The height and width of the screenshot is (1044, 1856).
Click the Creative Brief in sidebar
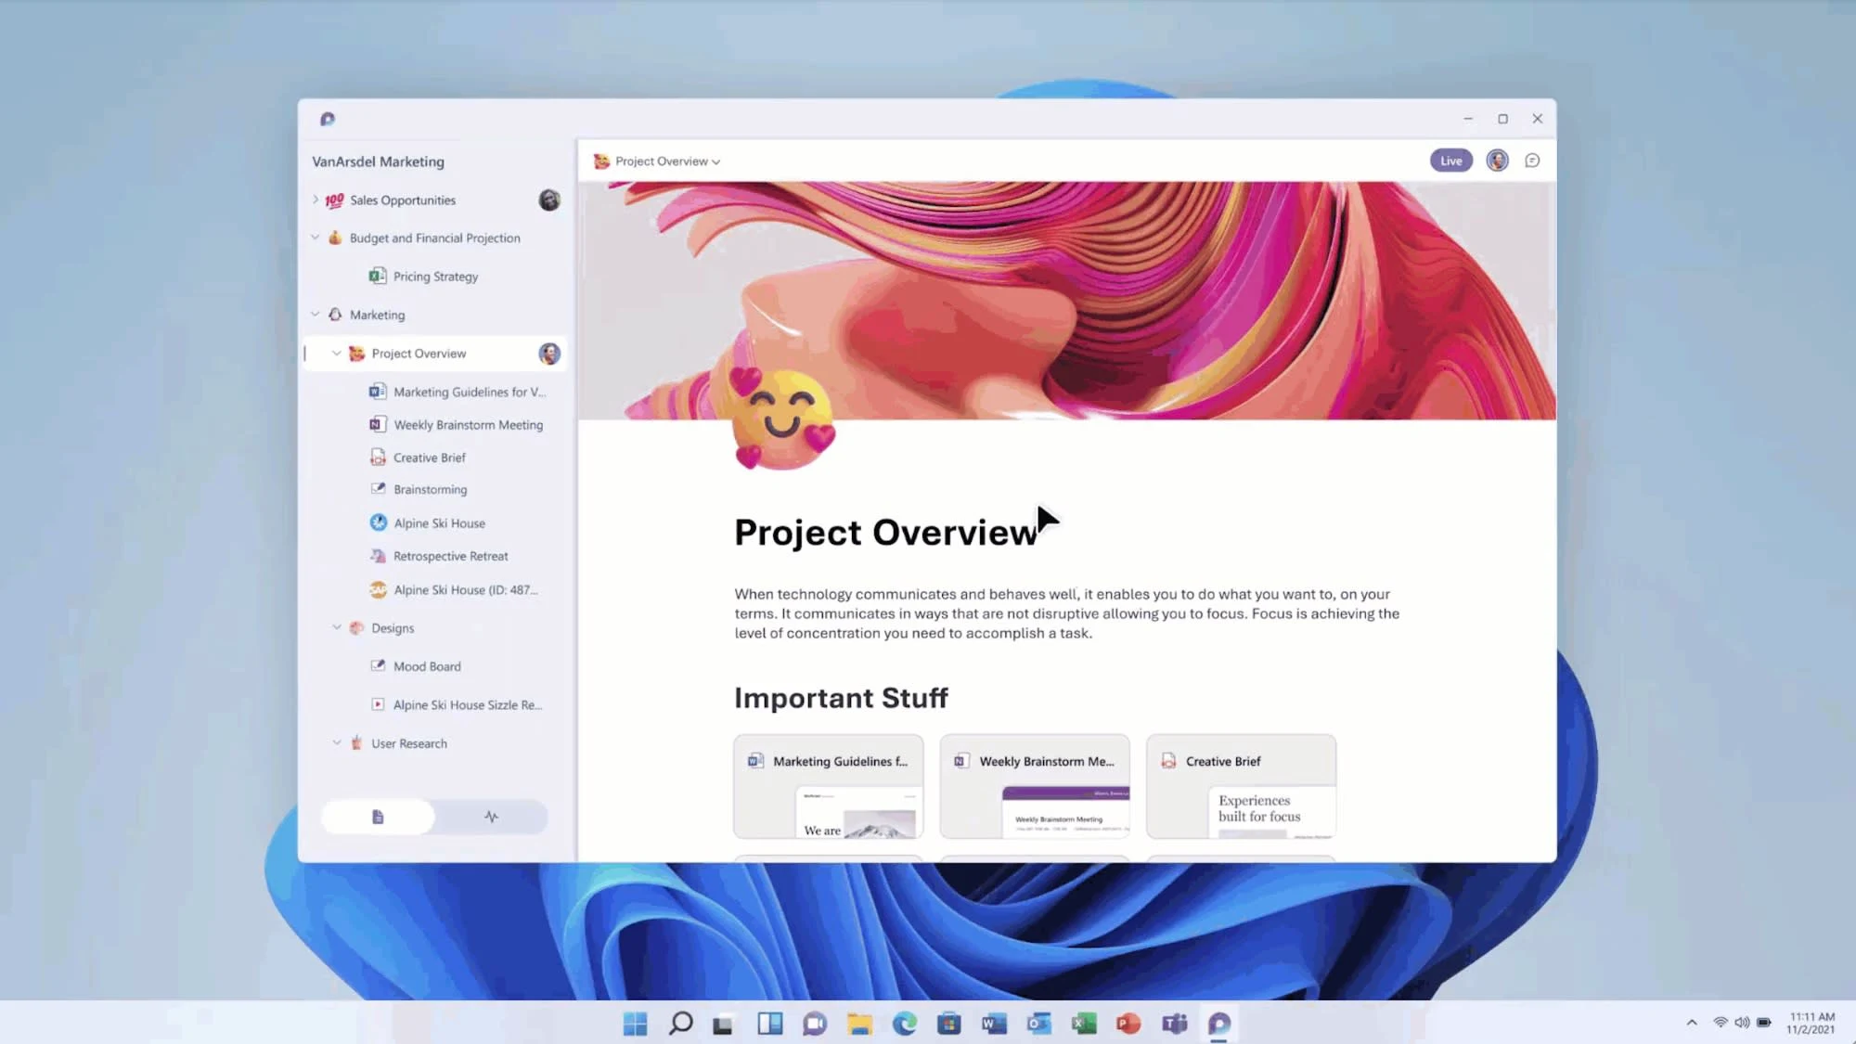pos(430,457)
